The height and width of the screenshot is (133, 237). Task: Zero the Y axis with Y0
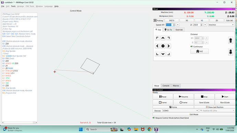(202, 20)
